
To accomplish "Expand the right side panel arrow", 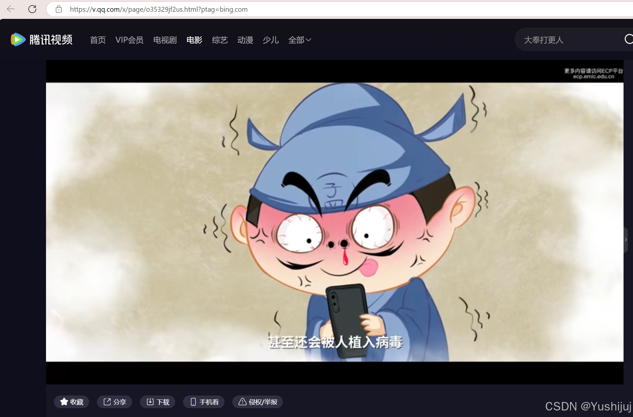I will pos(625,240).
